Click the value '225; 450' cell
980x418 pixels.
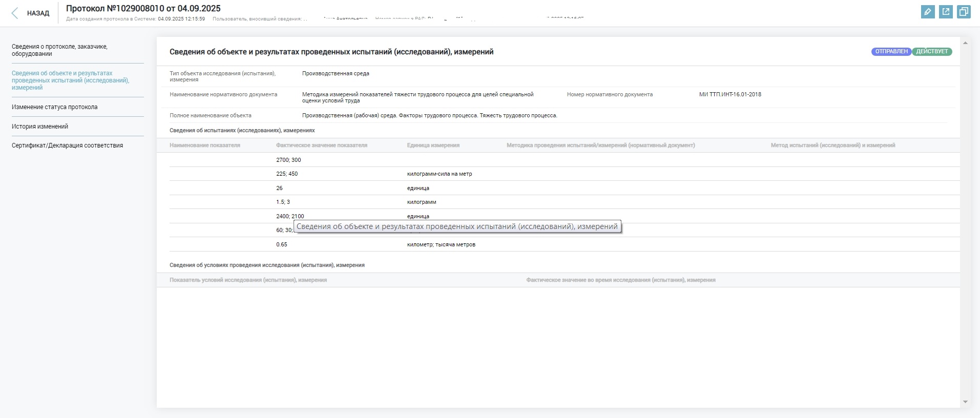point(287,174)
